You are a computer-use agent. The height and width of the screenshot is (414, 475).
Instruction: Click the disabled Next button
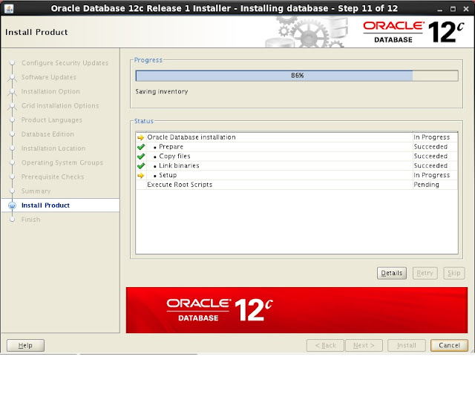(x=364, y=345)
